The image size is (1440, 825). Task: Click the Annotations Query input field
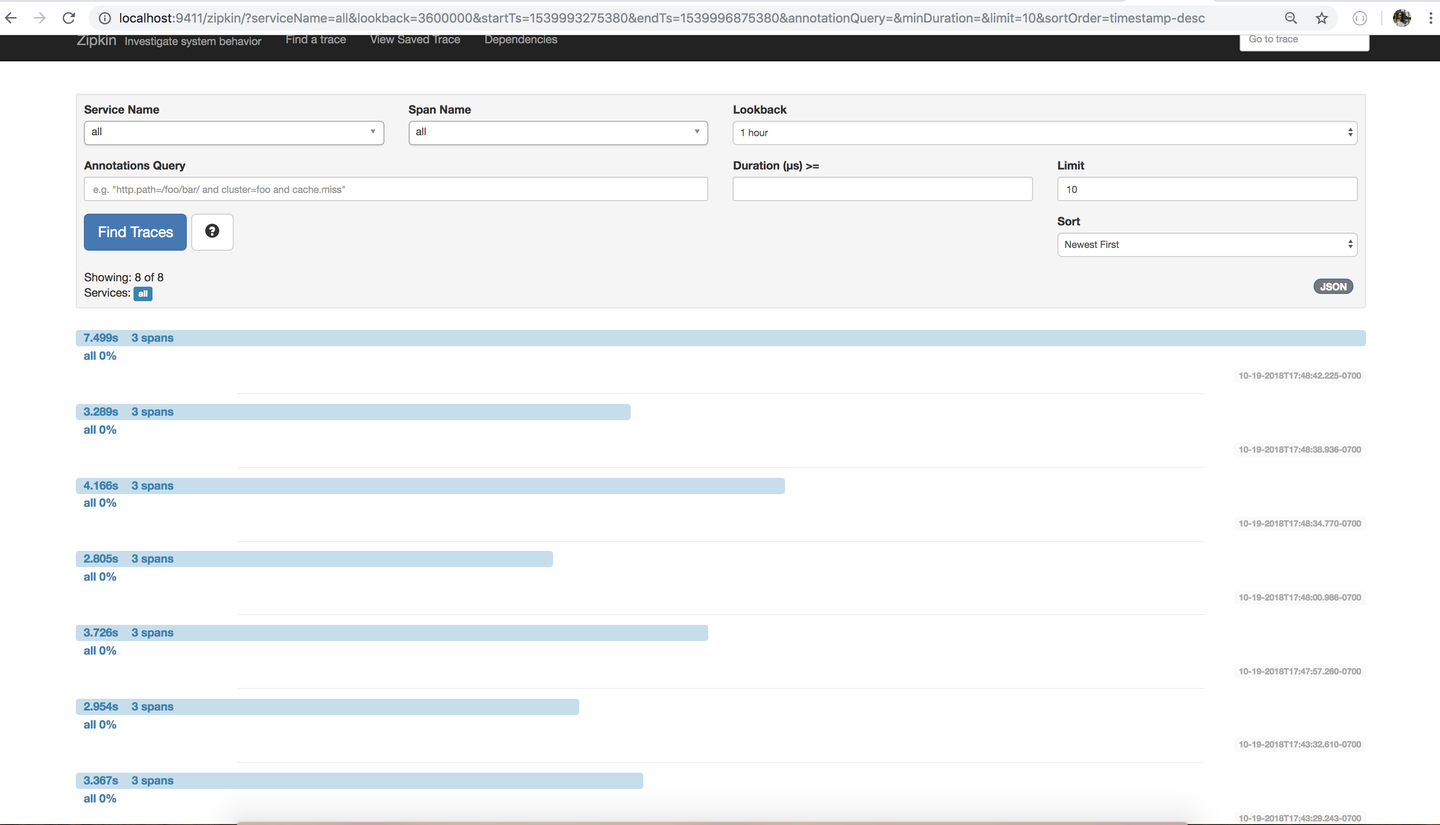point(396,189)
